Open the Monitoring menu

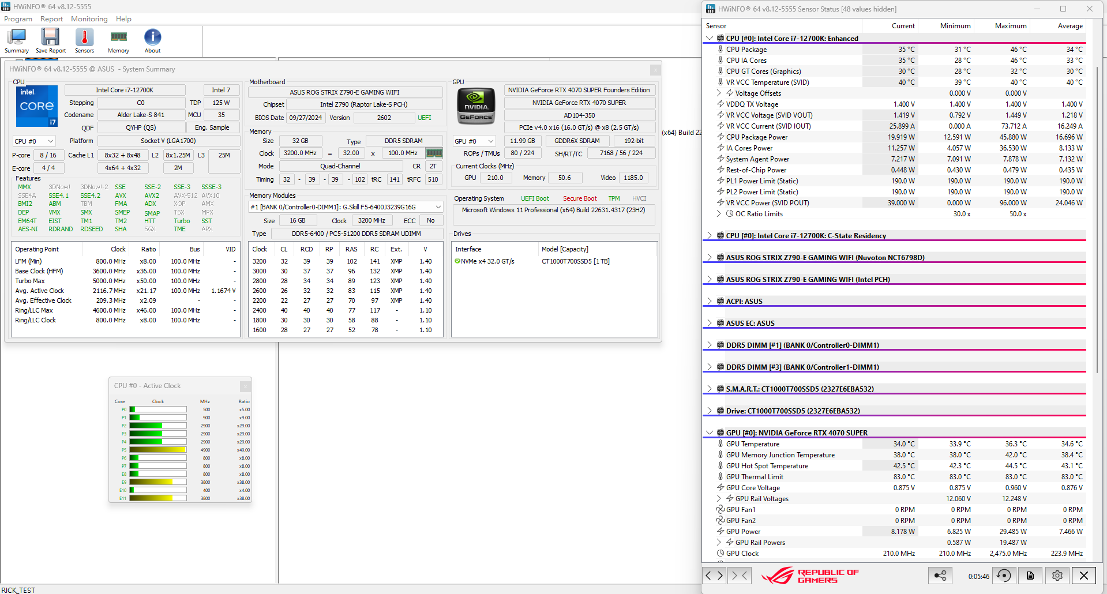89,19
